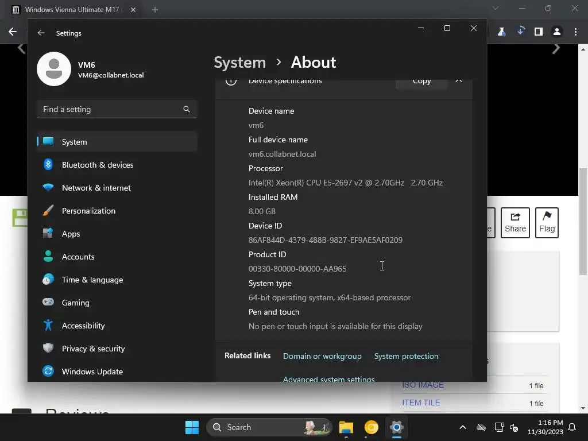
Task: Open Time & language settings
Action: click(x=117, y=280)
